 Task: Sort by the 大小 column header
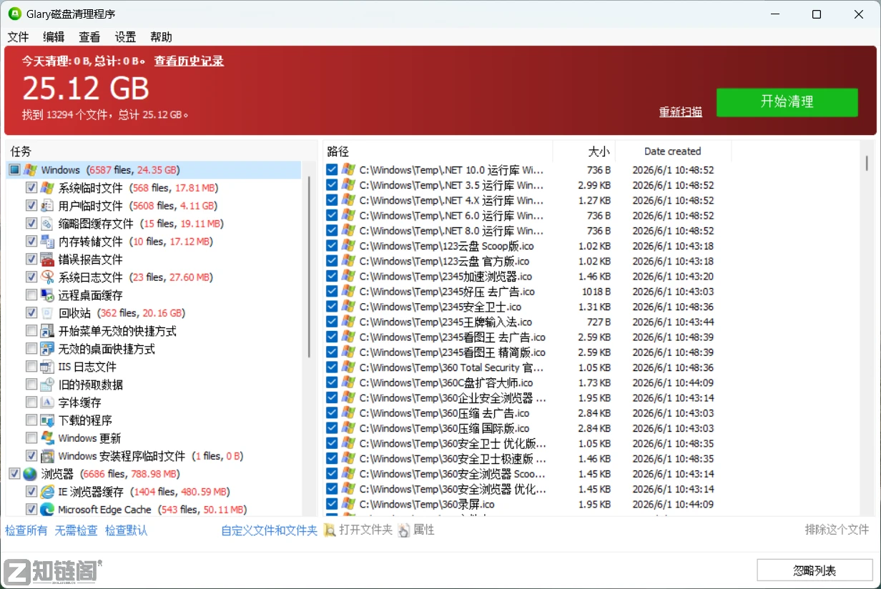(584, 151)
